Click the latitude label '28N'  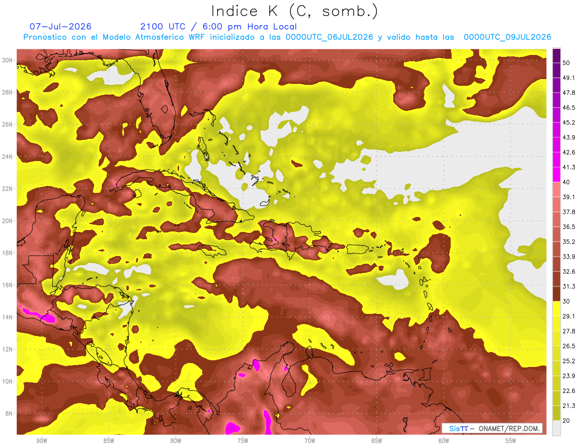(8, 92)
